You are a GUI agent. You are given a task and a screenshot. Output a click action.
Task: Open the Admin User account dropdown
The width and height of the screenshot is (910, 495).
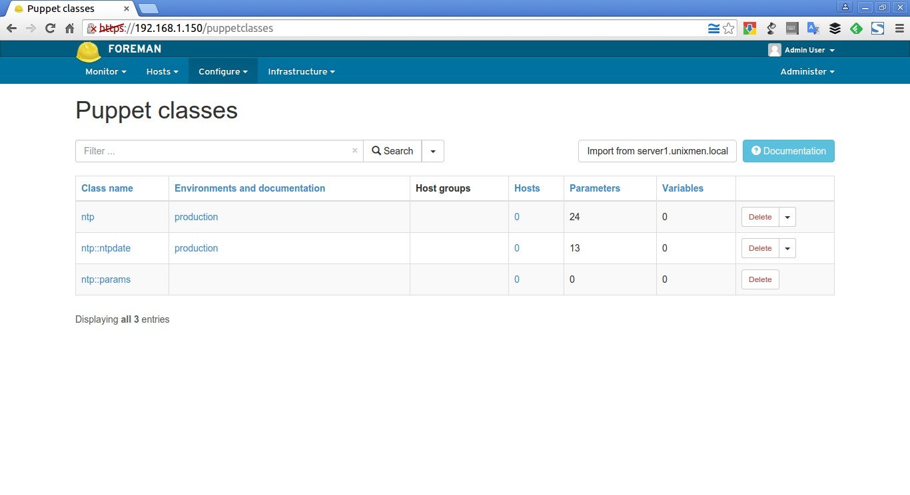coord(809,50)
